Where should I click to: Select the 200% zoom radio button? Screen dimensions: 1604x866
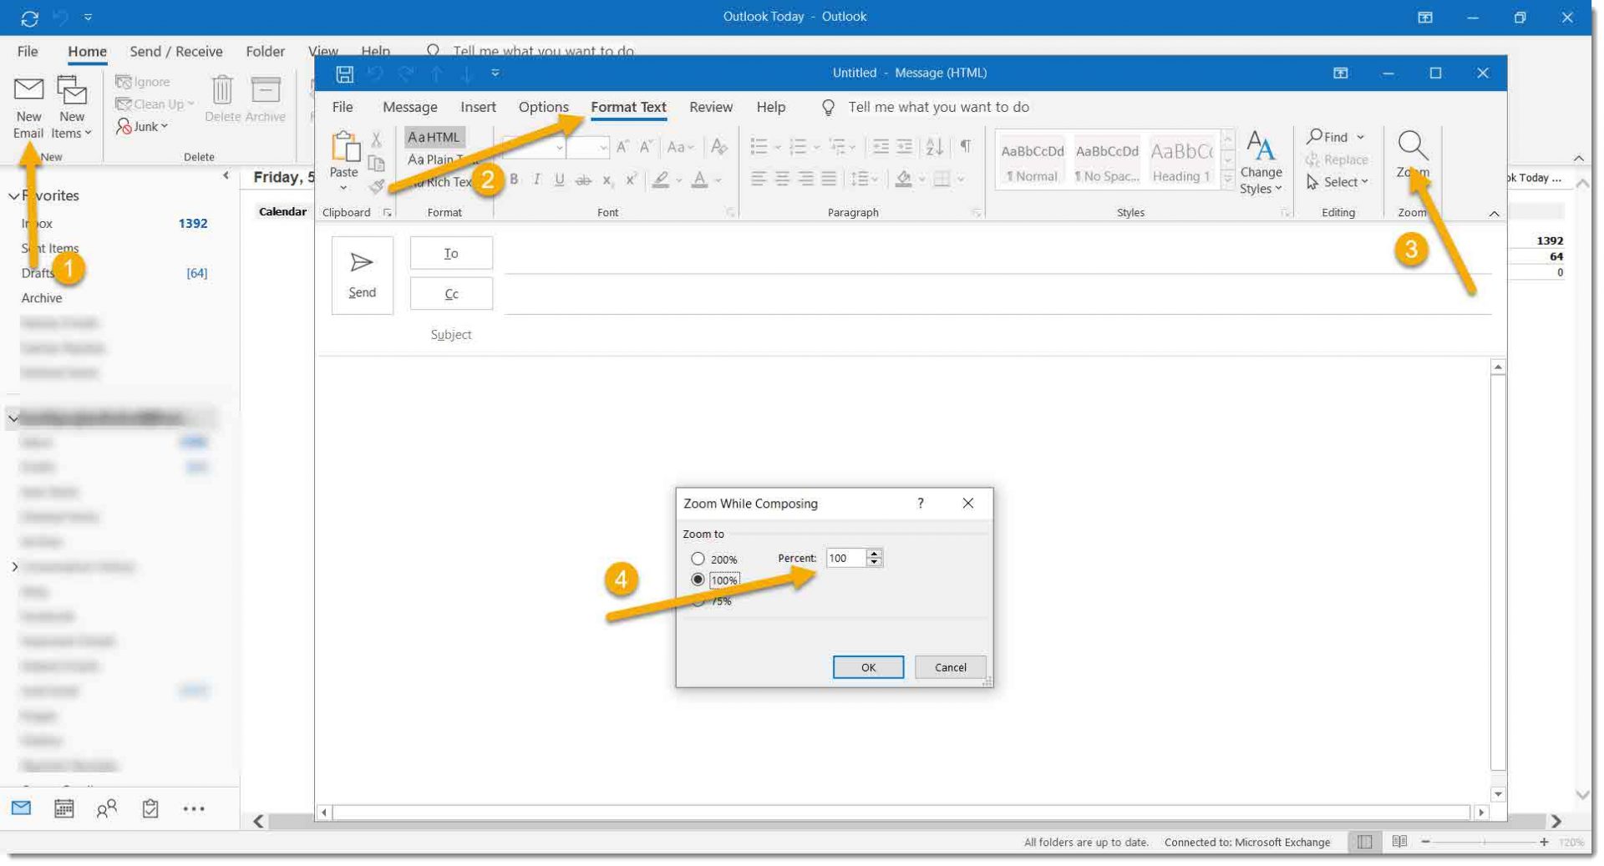[x=698, y=559]
